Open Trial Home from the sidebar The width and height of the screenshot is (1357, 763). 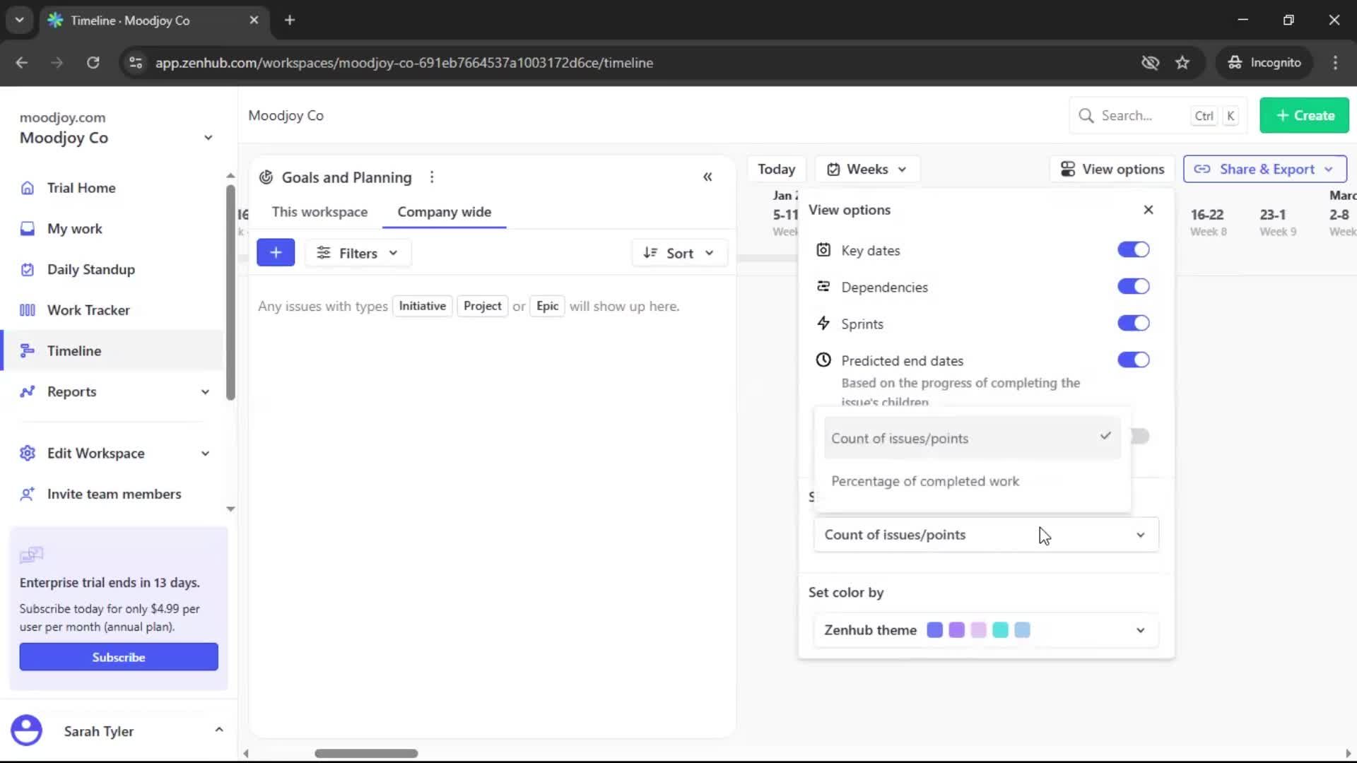pyautogui.click(x=81, y=188)
